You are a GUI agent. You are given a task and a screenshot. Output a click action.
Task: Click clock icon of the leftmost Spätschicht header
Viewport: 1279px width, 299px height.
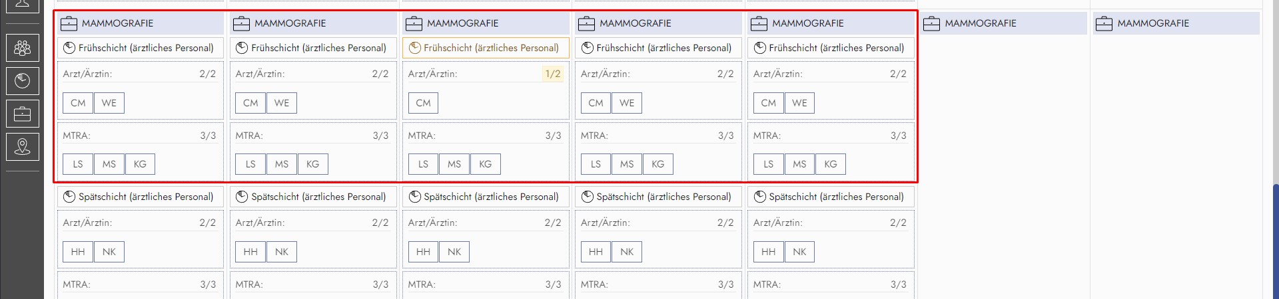[69, 197]
